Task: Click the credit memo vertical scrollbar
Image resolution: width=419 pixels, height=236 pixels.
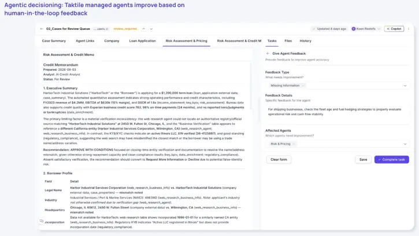Action: [x=251, y=86]
